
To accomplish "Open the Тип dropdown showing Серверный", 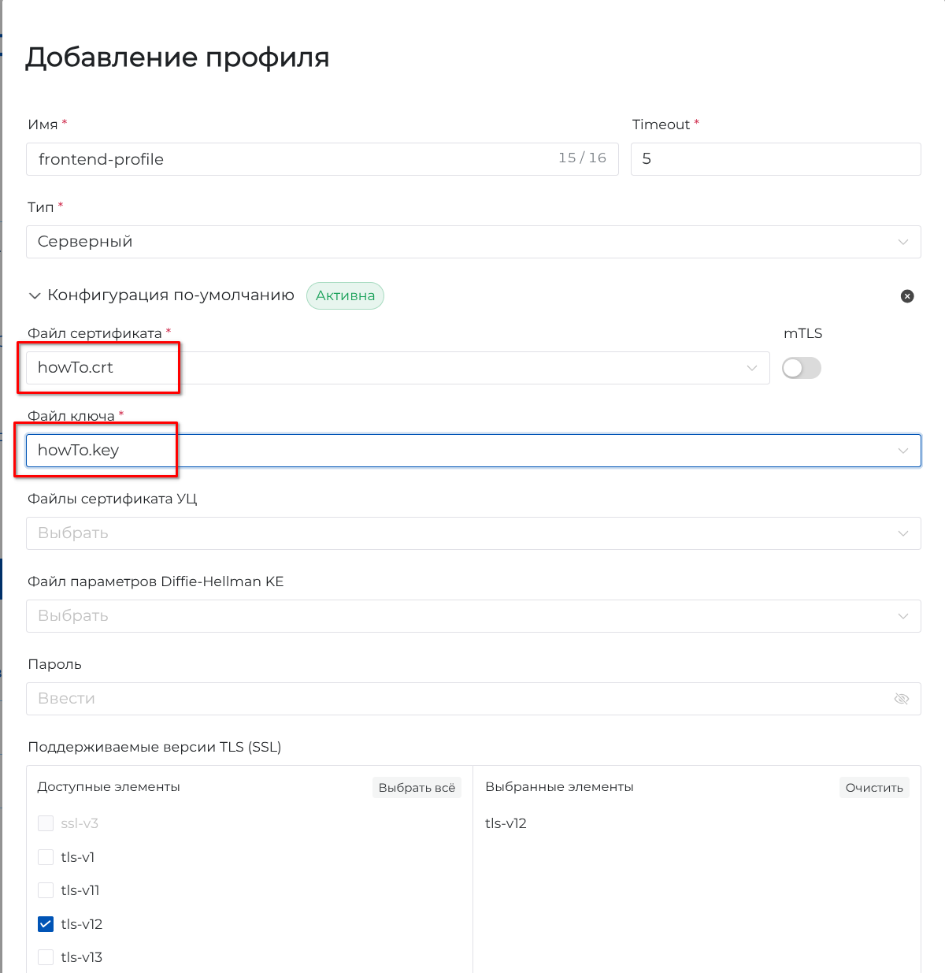I will (x=472, y=242).
